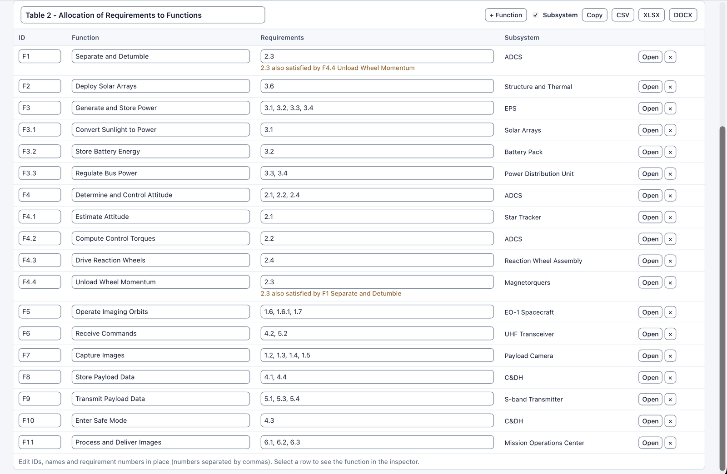The image size is (727, 474).
Task: Edit the Enter Safe Mode name field
Action: (x=161, y=421)
